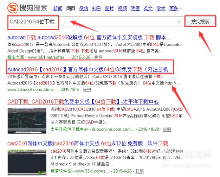
Task: Click 绿茶软件园 www.33lc.com source text
Action: pyautogui.click(x=80, y=171)
